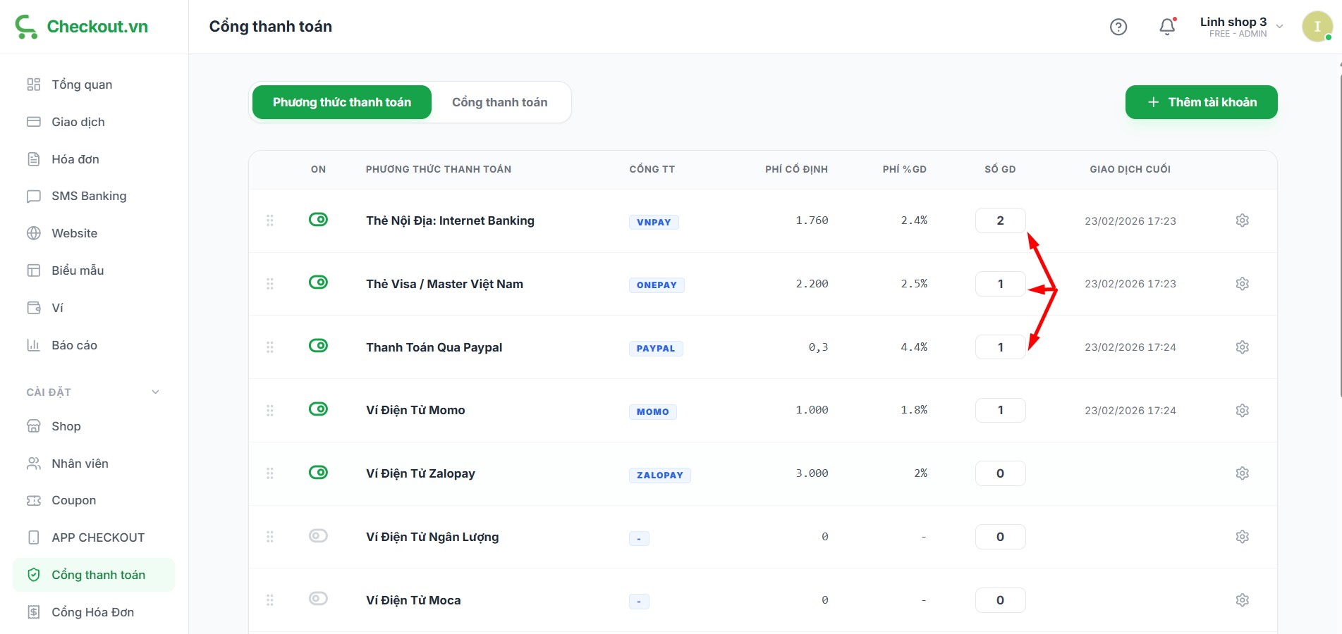Open settings gear for Ví Điện Tử Zalopay
The width and height of the screenshot is (1342, 634).
tap(1242, 473)
